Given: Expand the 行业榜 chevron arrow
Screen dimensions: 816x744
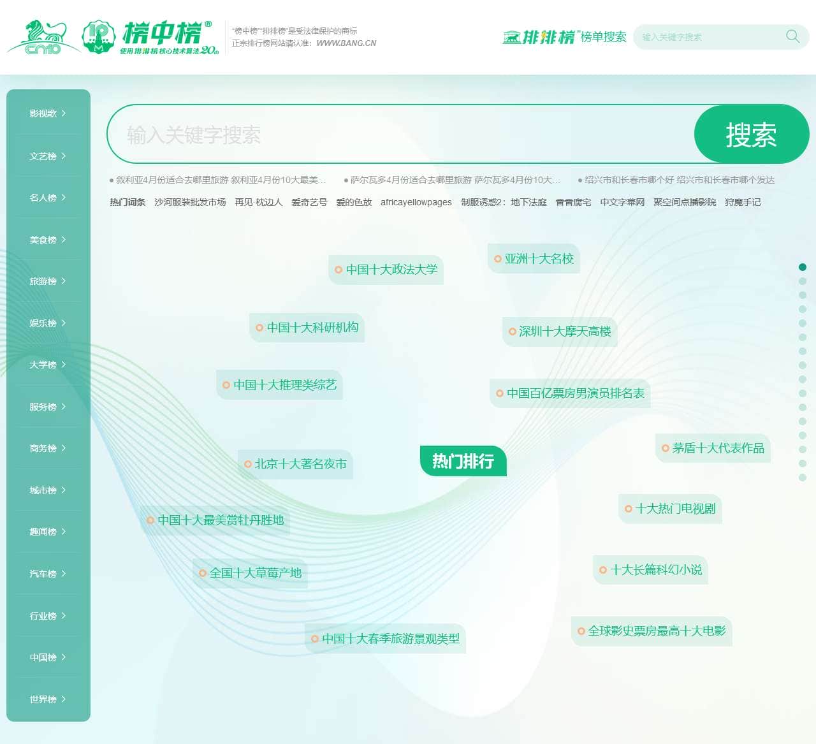Looking at the screenshot, I should click(x=64, y=616).
